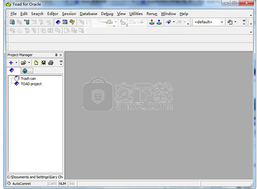Click the New Connection plug icon
Viewport: 257px width, 189px height.
click(x=169, y=22)
